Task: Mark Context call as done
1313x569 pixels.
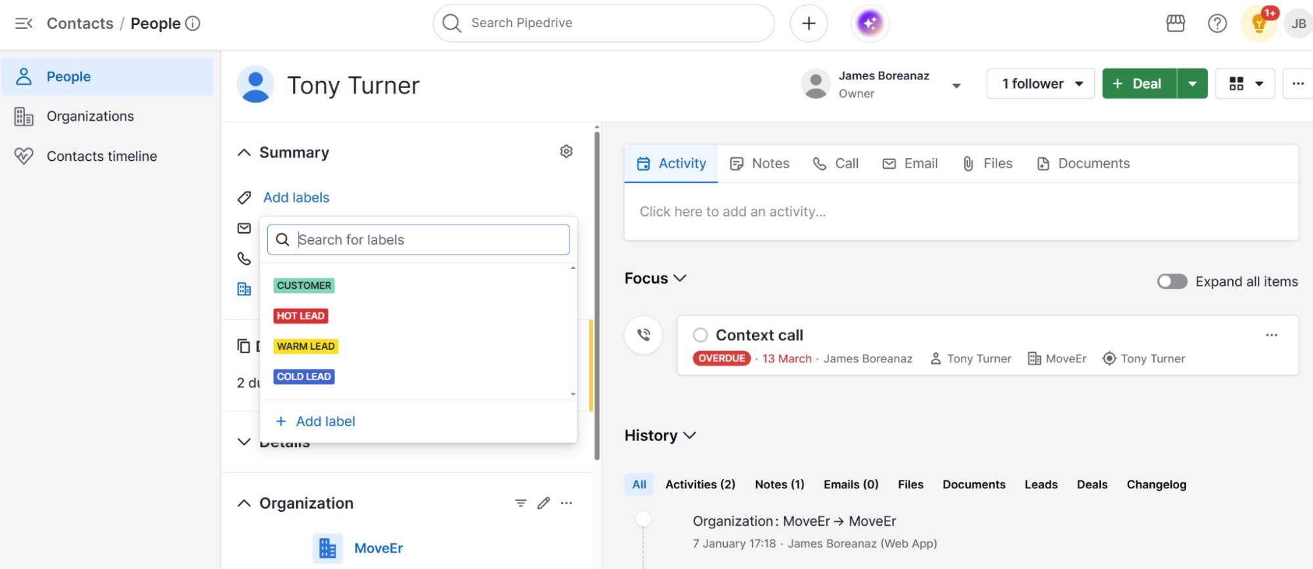Action: [x=700, y=335]
